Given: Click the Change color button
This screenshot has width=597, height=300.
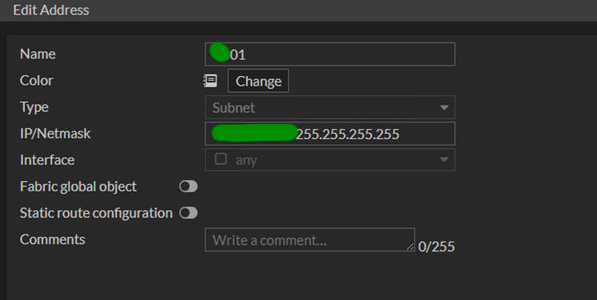Looking at the screenshot, I should 258,81.
